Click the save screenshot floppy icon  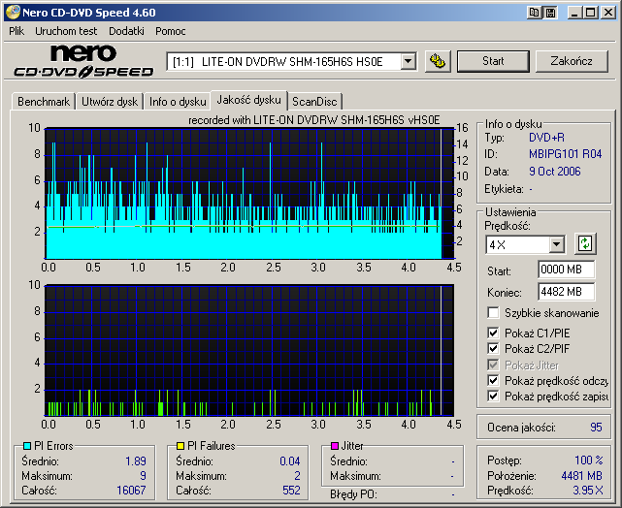[550, 13]
